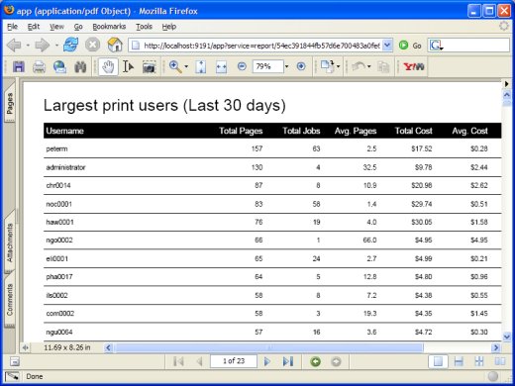Click the Total Pages column header
The image size is (515, 386).
tap(241, 131)
